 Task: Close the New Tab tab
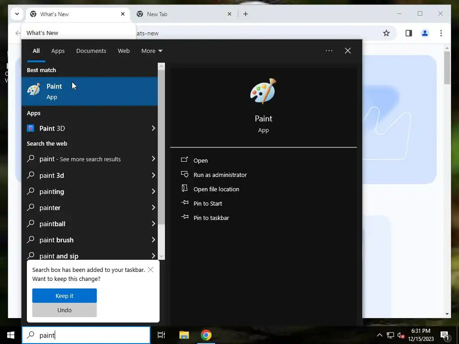pyautogui.click(x=229, y=14)
